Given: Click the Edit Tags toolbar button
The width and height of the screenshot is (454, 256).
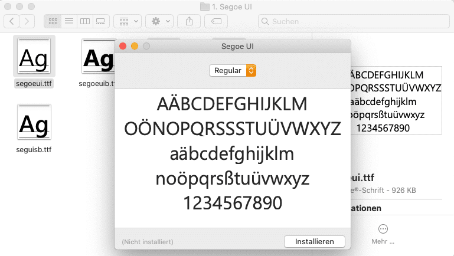Looking at the screenshot, I should 216,21.
